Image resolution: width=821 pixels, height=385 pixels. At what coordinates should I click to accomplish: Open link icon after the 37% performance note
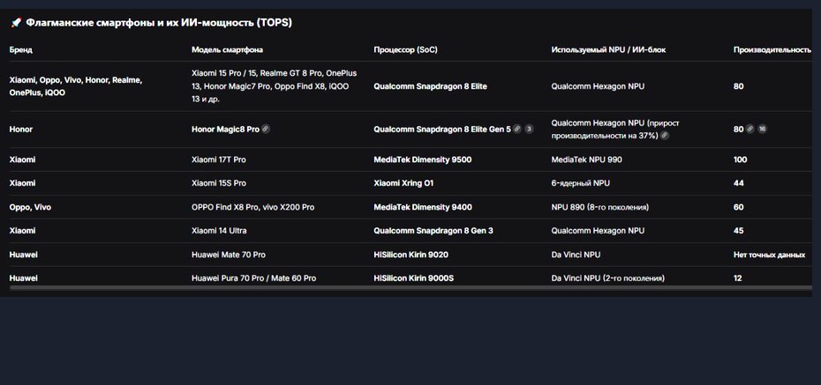pos(665,136)
